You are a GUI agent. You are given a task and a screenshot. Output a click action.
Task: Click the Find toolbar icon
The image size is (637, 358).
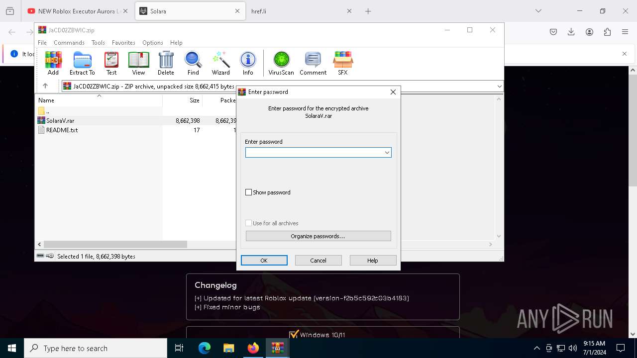click(x=193, y=63)
